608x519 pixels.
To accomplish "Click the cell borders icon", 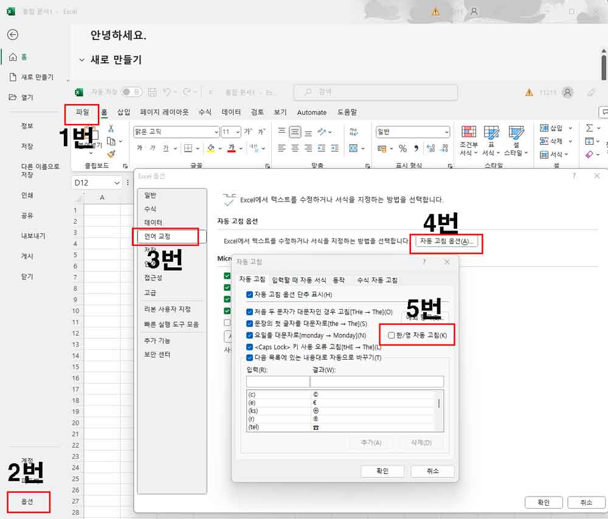I will pos(188,148).
